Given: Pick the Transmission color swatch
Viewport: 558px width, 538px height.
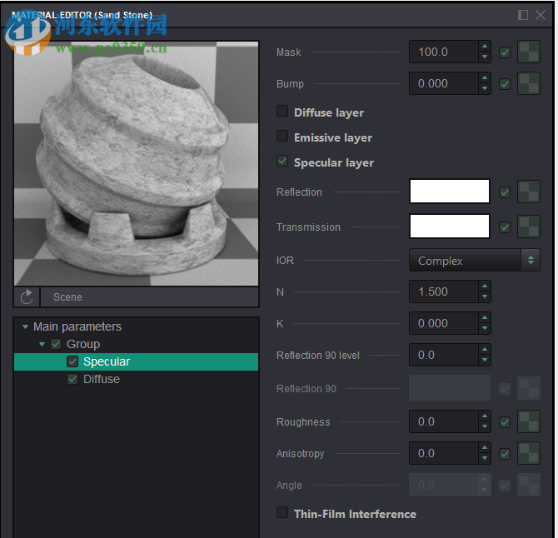Looking at the screenshot, I should (x=450, y=226).
